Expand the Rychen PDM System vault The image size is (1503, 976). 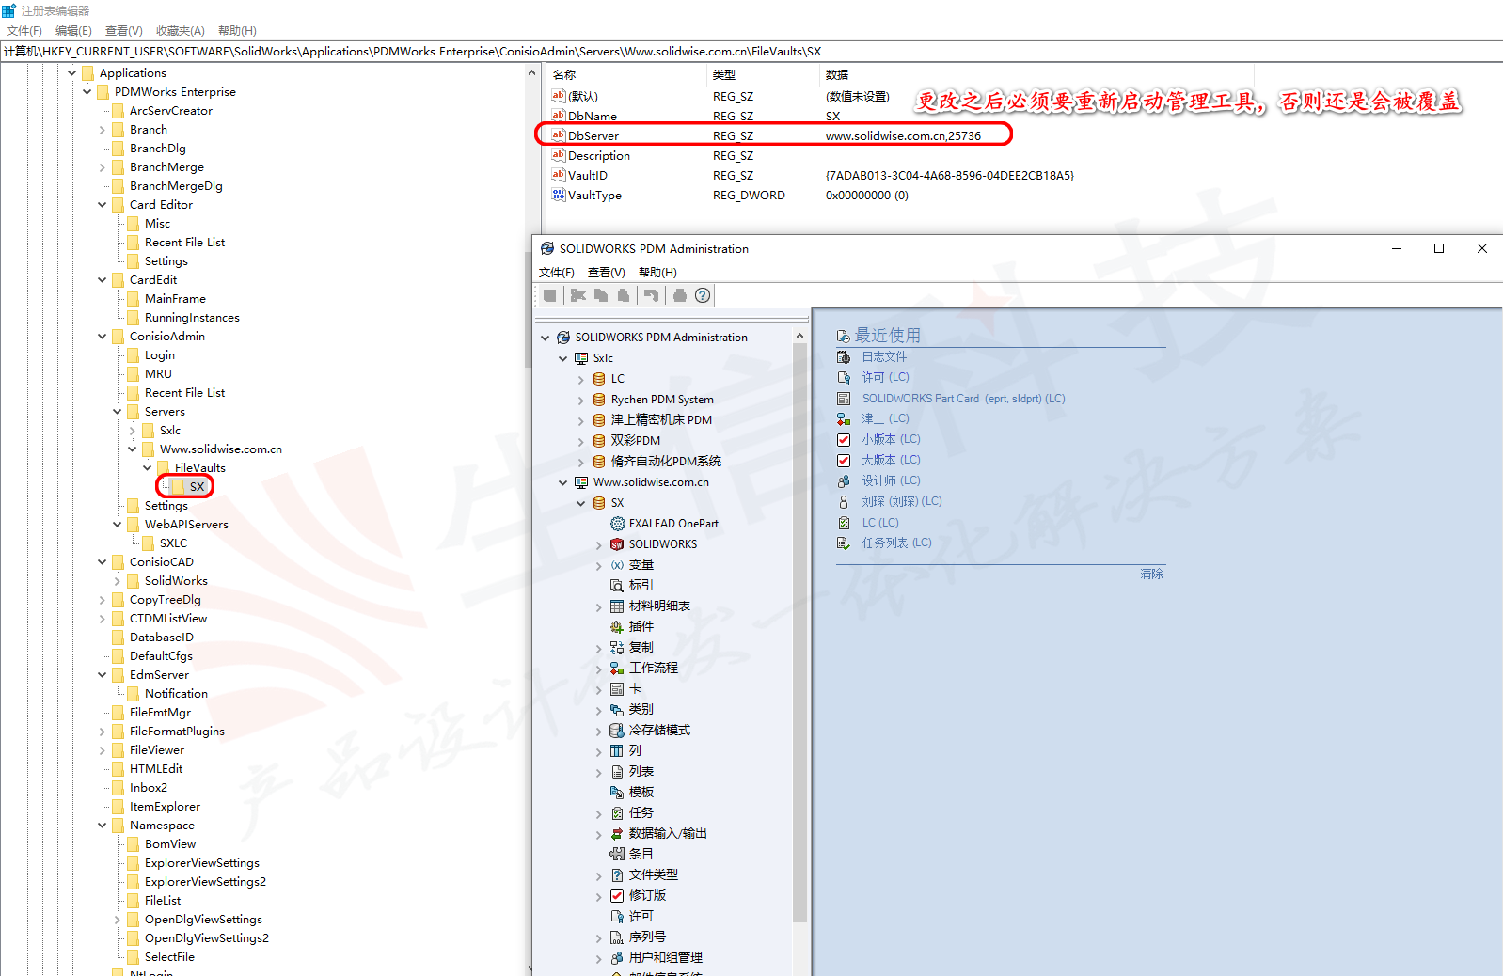coord(581,401)
